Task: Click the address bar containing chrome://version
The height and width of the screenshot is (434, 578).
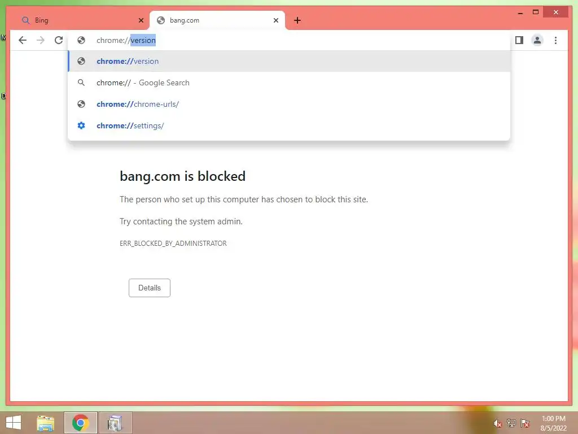Action: (x=289, y=40)
